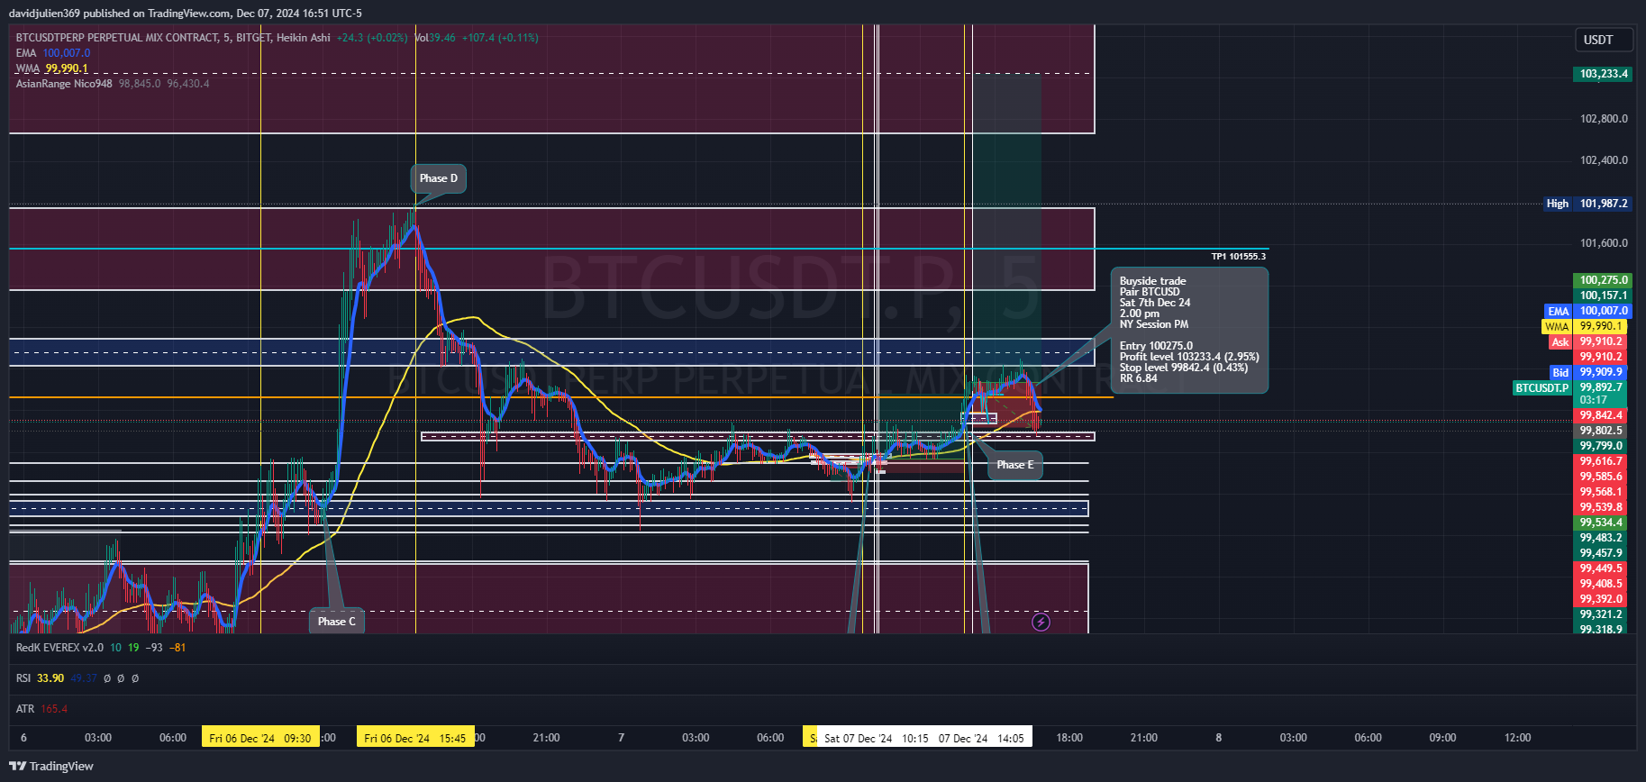This screenshot has height=782, width=1646.
Task: Click the green 103,233.4 profit level price tag
Action: pos(1604,74)
